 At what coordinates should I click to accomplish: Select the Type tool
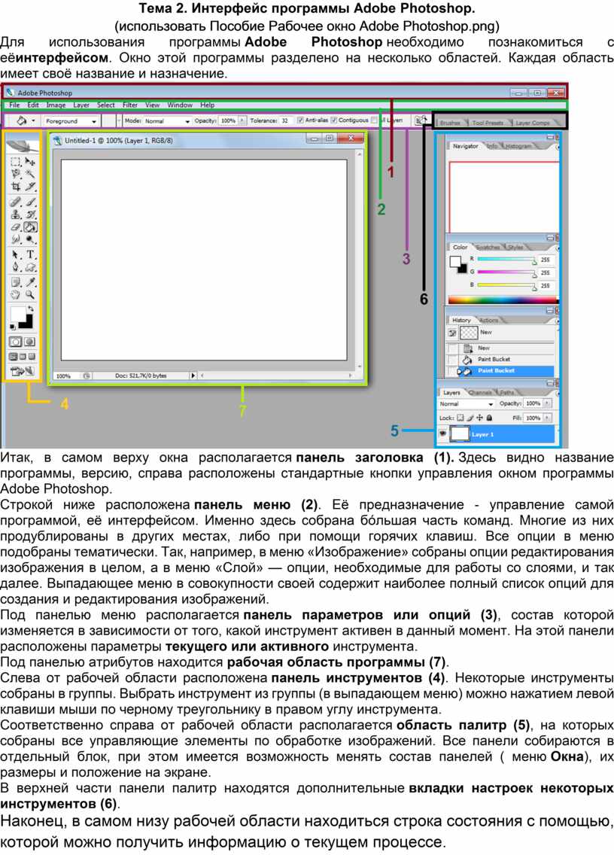tap(31, 254)
